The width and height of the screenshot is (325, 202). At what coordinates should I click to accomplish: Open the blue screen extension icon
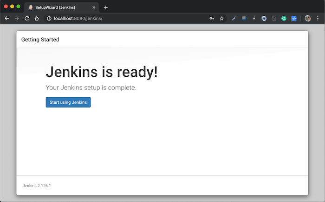click(244, 19)
